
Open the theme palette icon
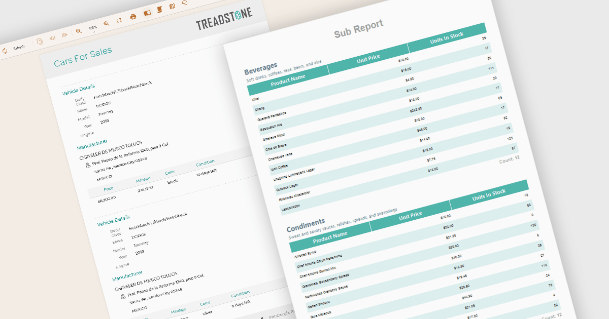point(185,3)
